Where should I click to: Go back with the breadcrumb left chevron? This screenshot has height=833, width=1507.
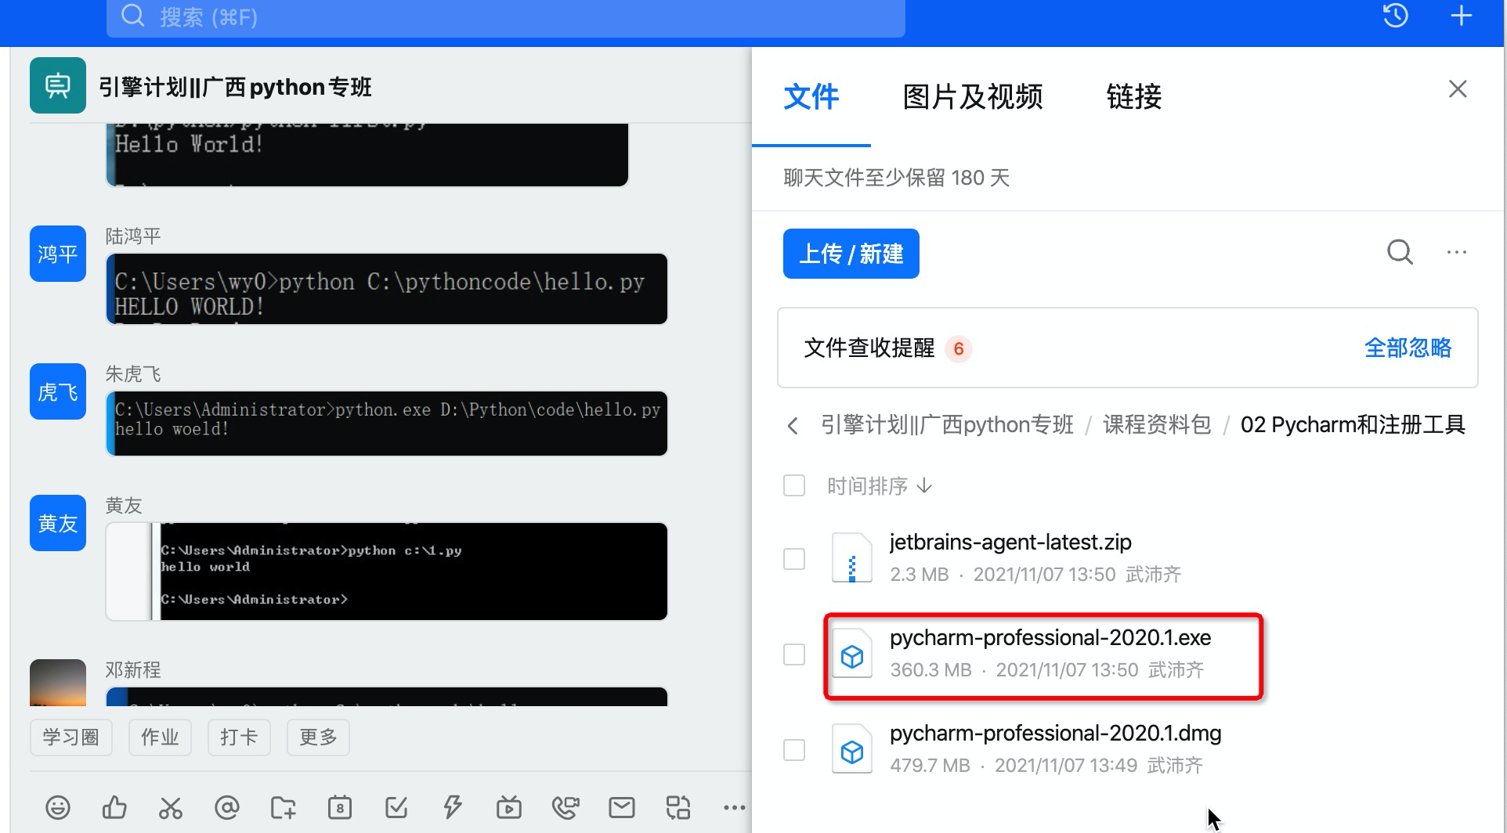[793, 425]
